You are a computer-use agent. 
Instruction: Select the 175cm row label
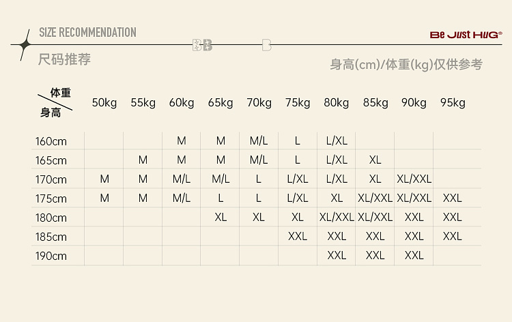(51, 199)
